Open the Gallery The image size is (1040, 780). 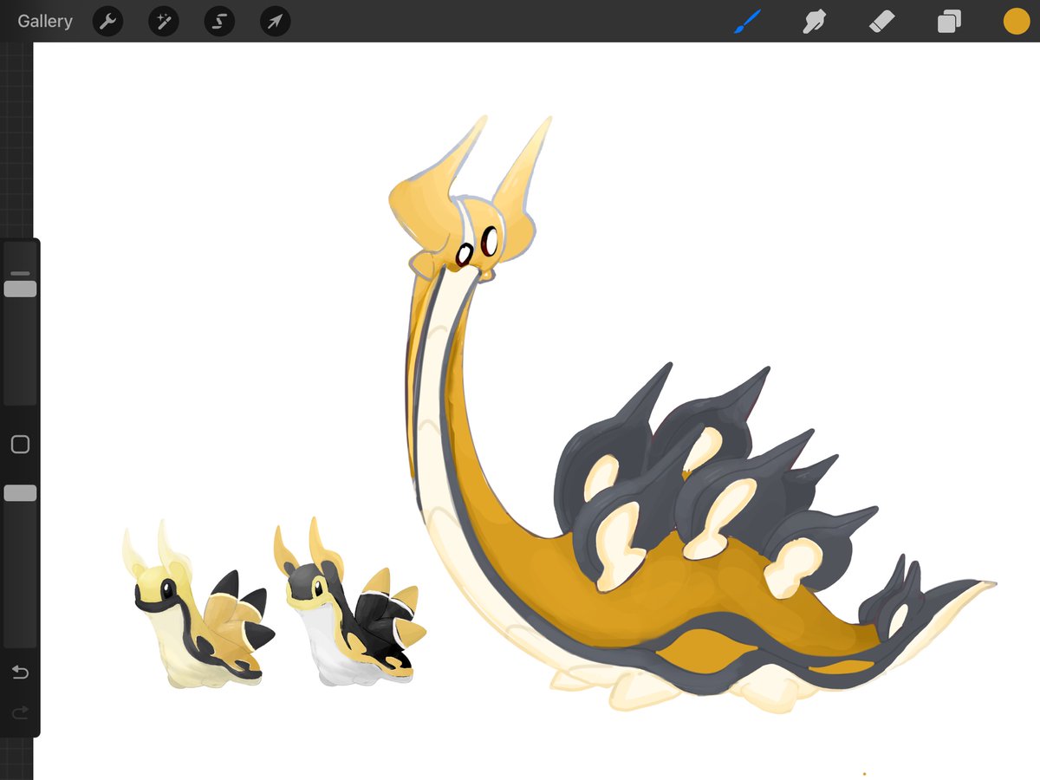(x=45, y=21)
